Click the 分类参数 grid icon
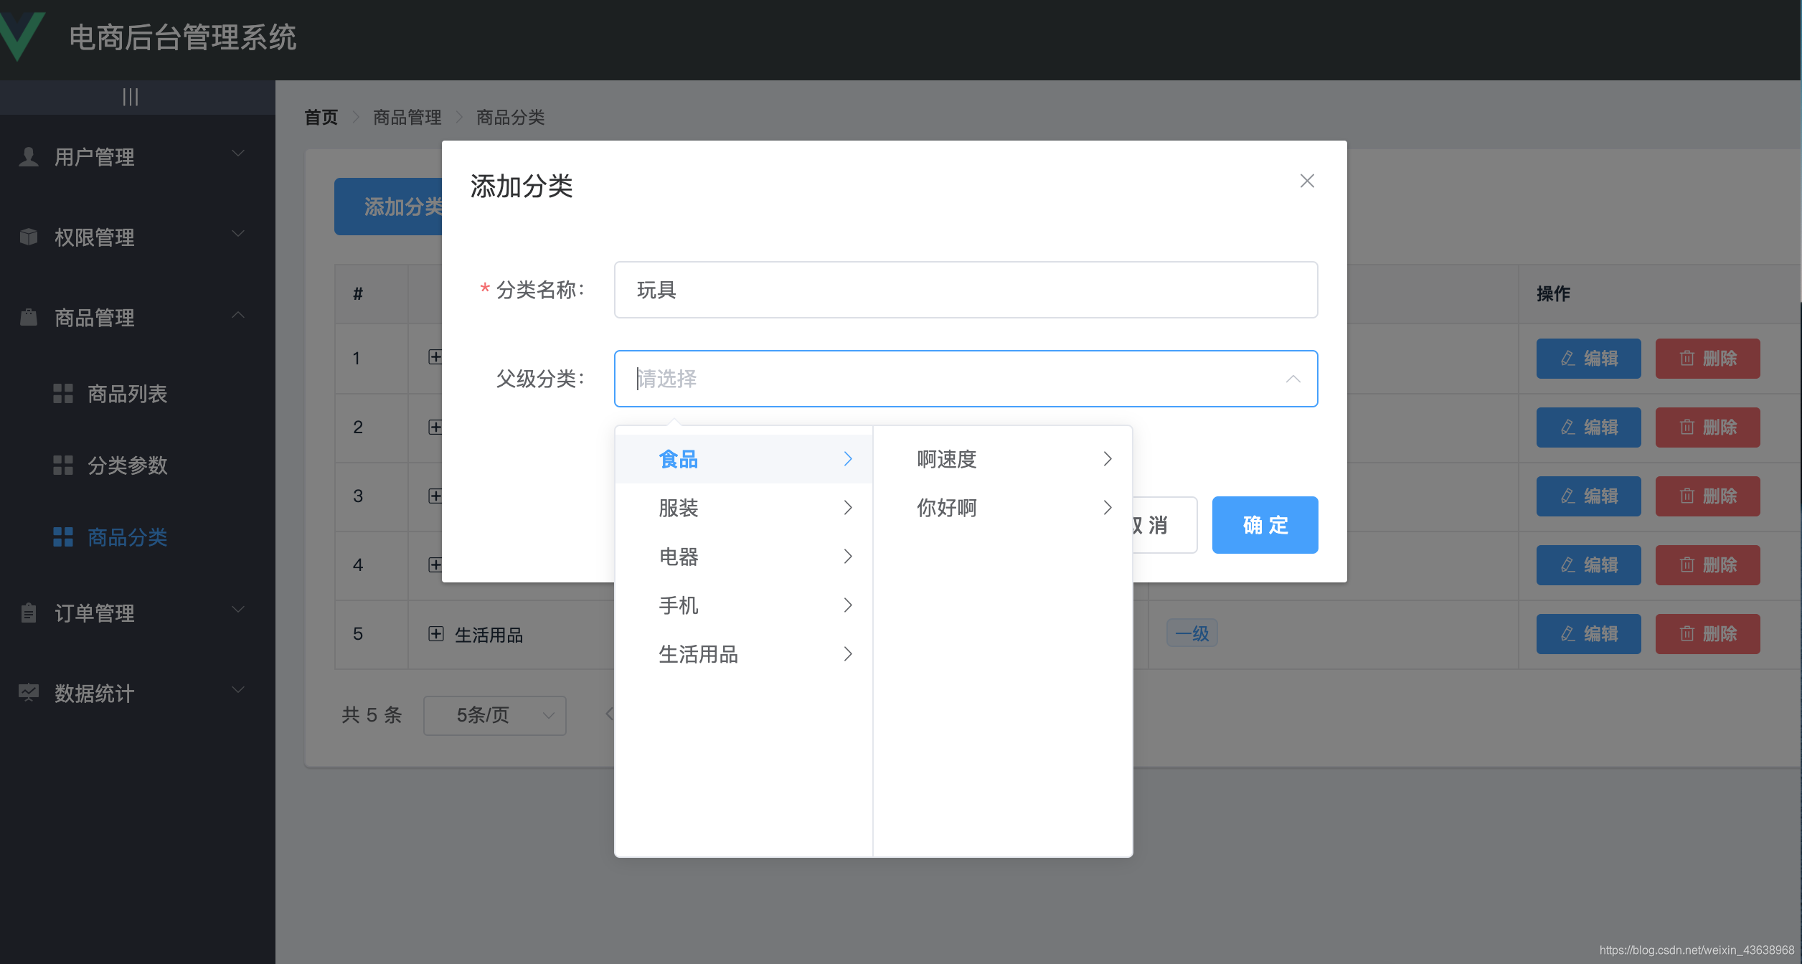The image size is (1802, 964). pyautogui.click(x=63, y=465)
